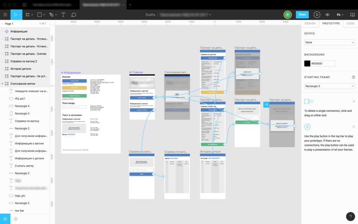Select the Text tool

(63, 15)
